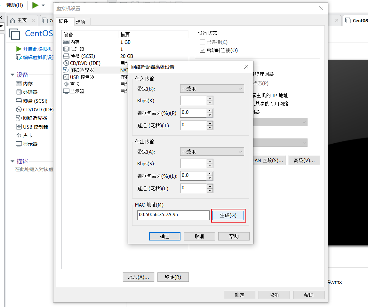
Task: Select 硬盘 (SCSI) row icon in device list
Action: click(x=66, y=56)
